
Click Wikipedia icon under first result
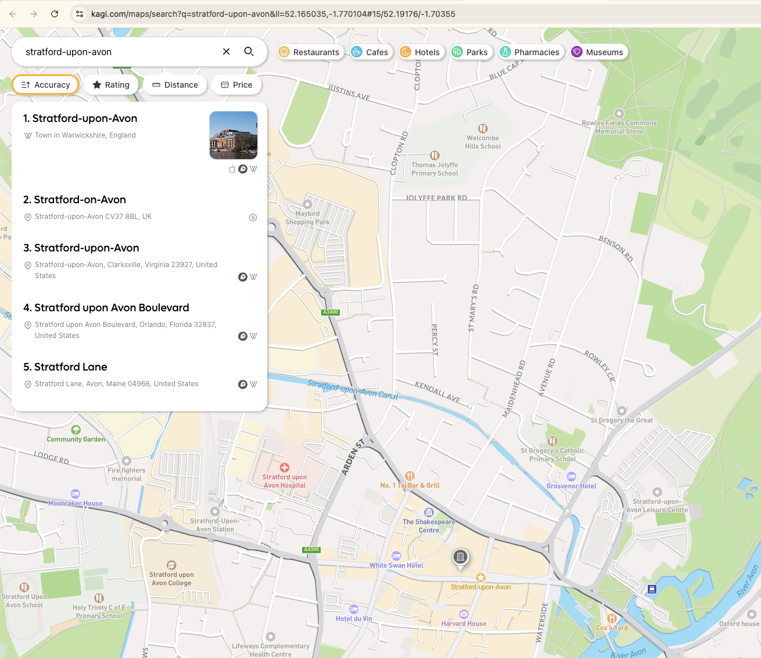tap(253, 169)
